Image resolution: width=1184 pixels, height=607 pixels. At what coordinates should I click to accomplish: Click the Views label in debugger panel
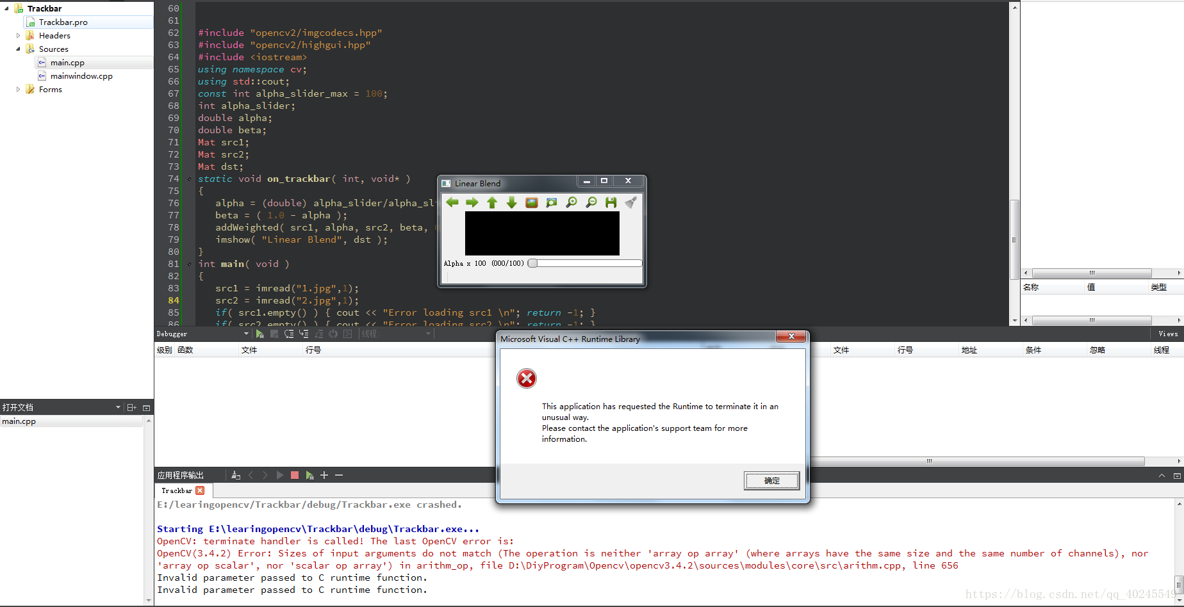click(1167, 333)
